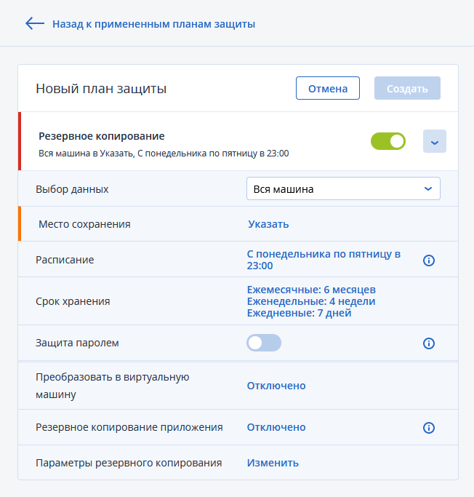The image size is (474, 497).
Task: Enable the Защита паролем switch
Action: [x=264, y=343]
